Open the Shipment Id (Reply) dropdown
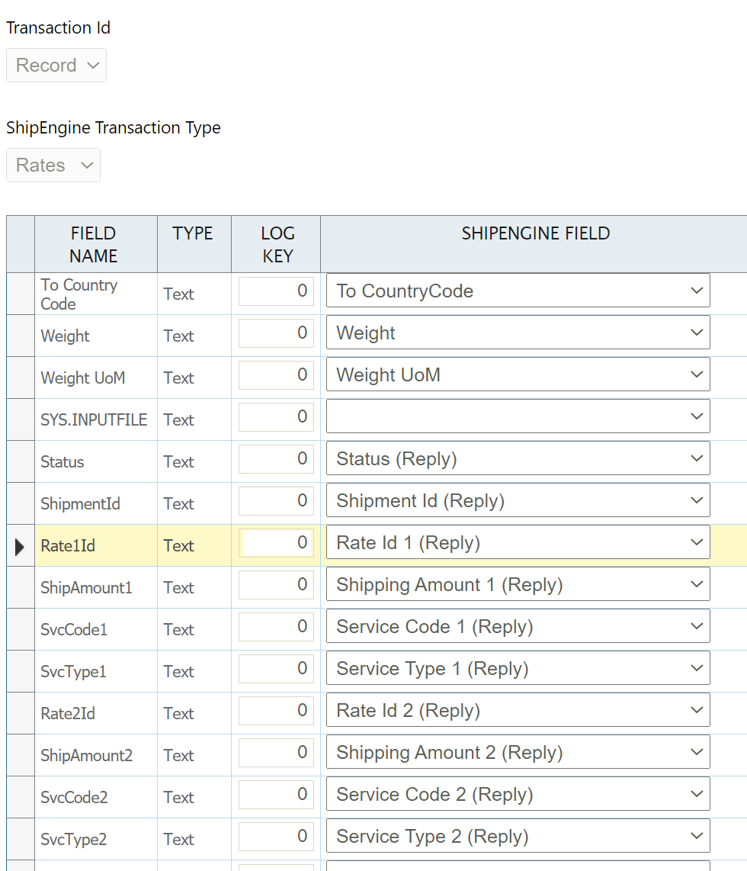 pos(518,500)
